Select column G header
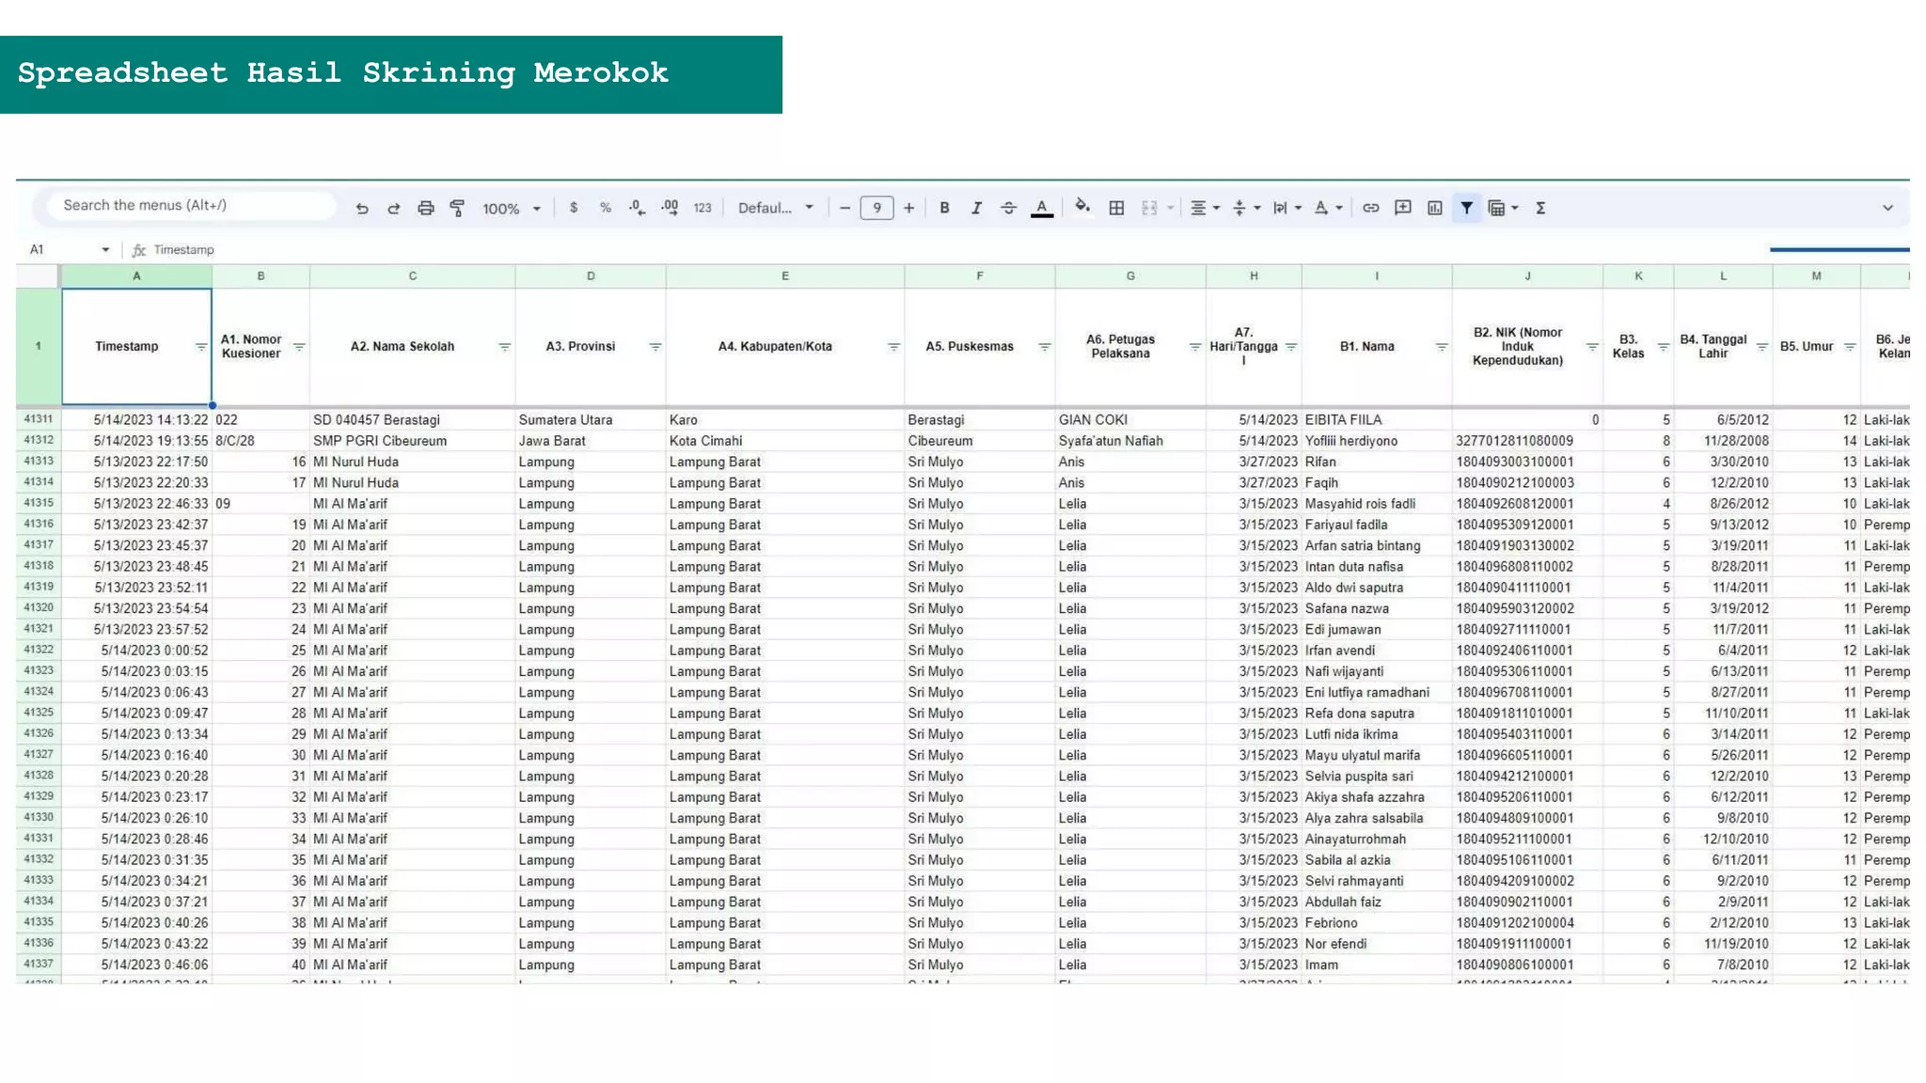 point(1129,276)
